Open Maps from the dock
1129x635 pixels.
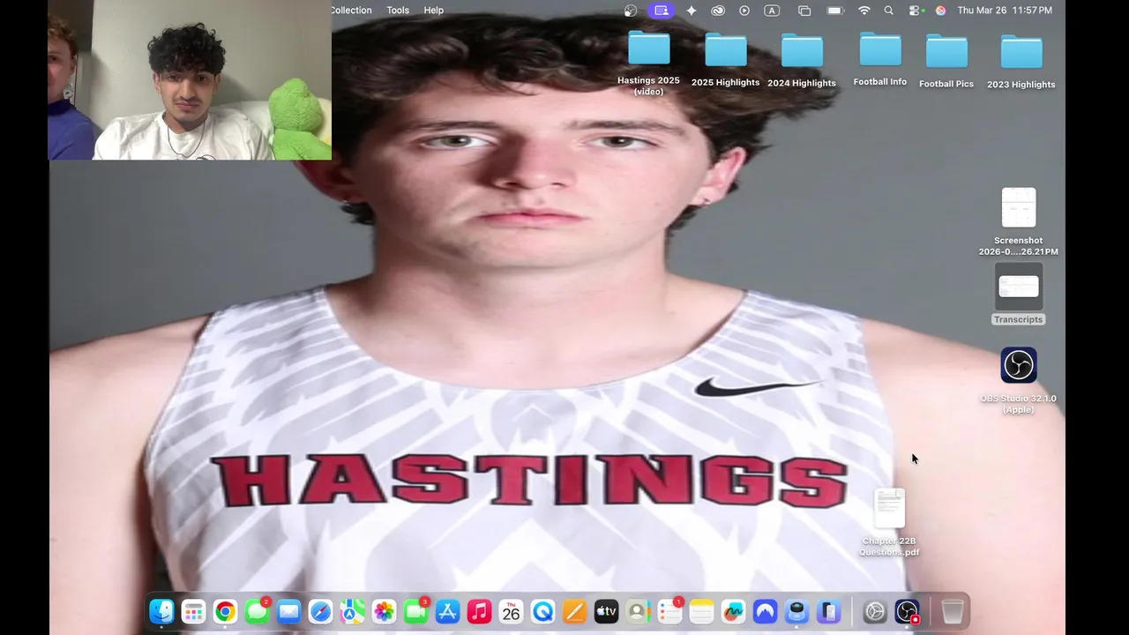tap(352, 611)
